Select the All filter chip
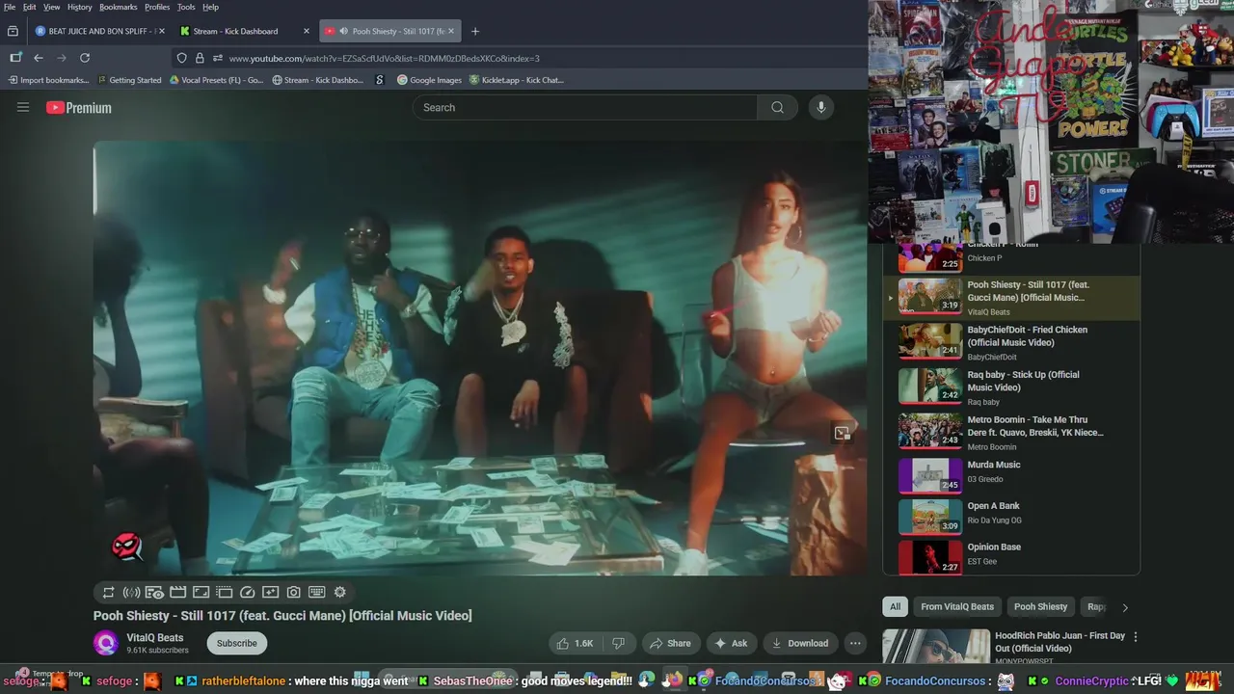The image size is (1234, 694). click(895, 606)
